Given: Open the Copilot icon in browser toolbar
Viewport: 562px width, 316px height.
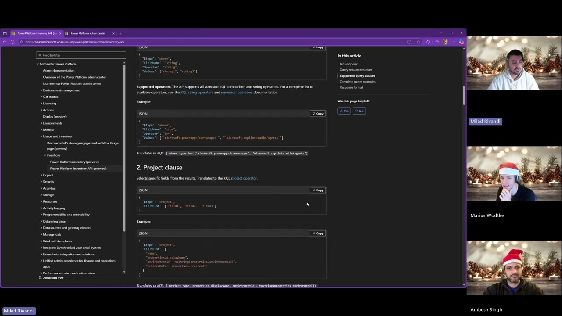Looking at the screenshot, I should coord(461,42).
